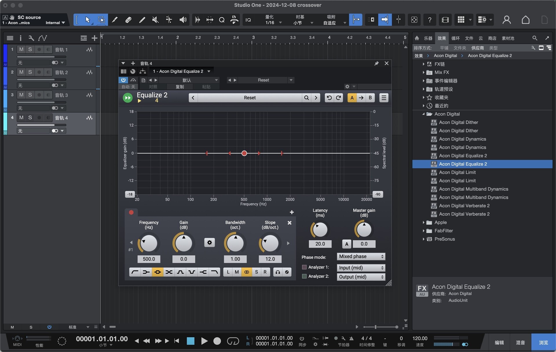Select the Arrow tool in toolbar
This screenshot has height=352, width=556.
click(x=87, y=20)
